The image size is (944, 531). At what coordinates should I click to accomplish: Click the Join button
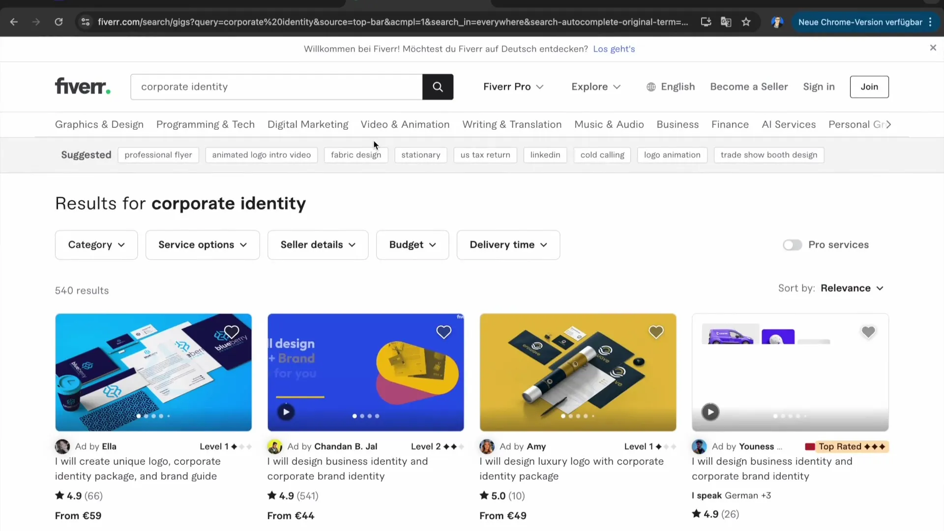[869, 87]
